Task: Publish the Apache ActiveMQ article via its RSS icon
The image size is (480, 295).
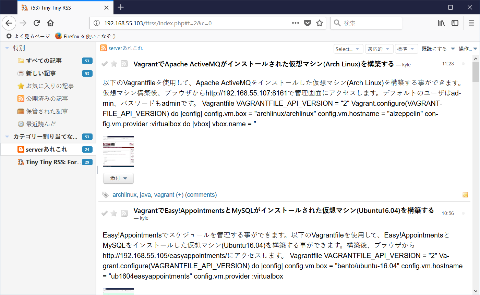Action: [124, 64]
